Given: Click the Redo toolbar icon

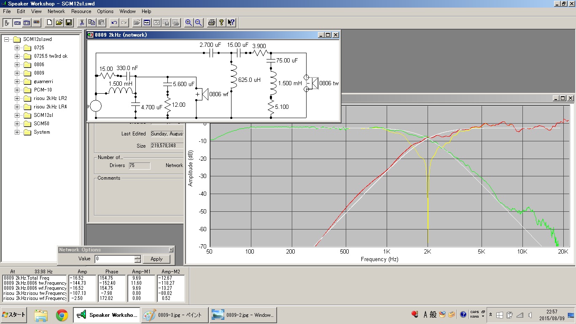Looking at the screenshot, I should (x=124, y=22).
